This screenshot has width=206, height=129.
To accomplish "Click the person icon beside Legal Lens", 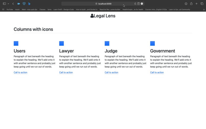I will tap(92, 16).
